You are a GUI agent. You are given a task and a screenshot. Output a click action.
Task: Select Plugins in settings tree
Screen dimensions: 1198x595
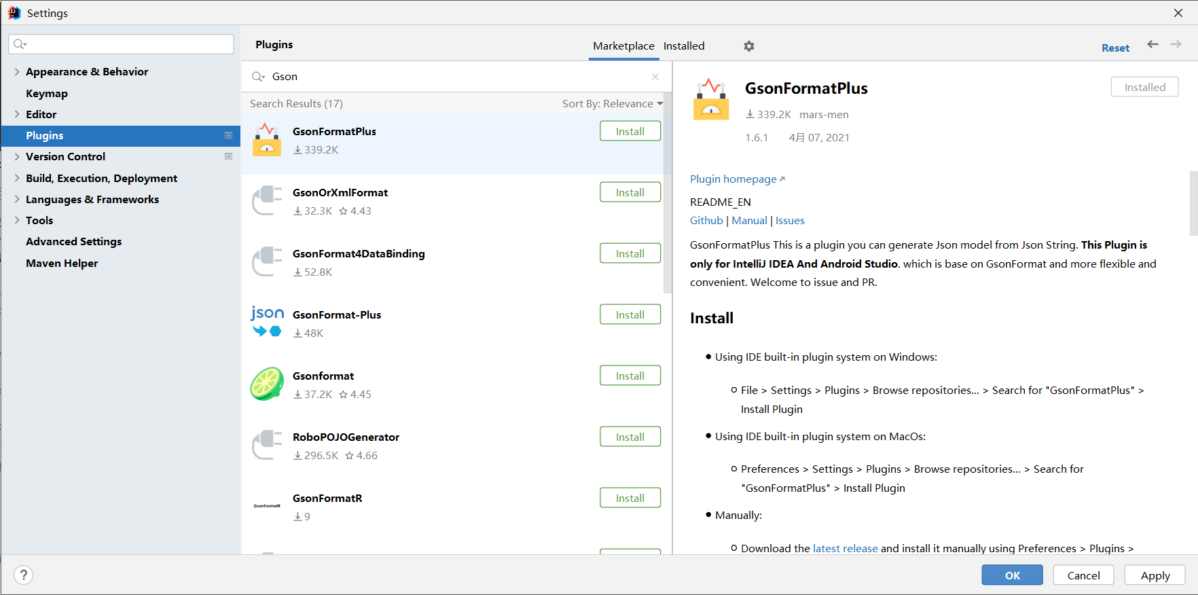(120, 135)
